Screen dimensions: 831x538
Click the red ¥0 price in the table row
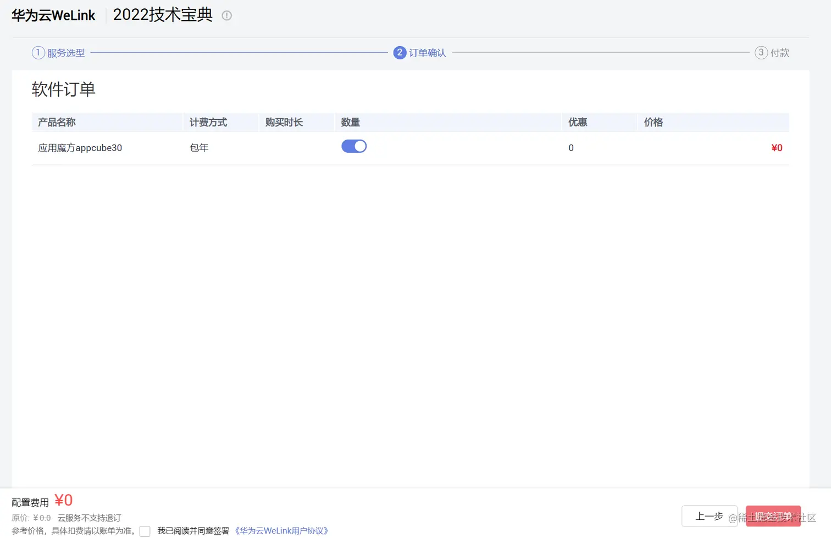click(x=777, y=148)
